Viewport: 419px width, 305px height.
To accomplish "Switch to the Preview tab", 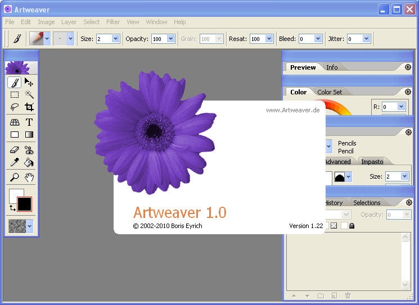I will [303, 67].
